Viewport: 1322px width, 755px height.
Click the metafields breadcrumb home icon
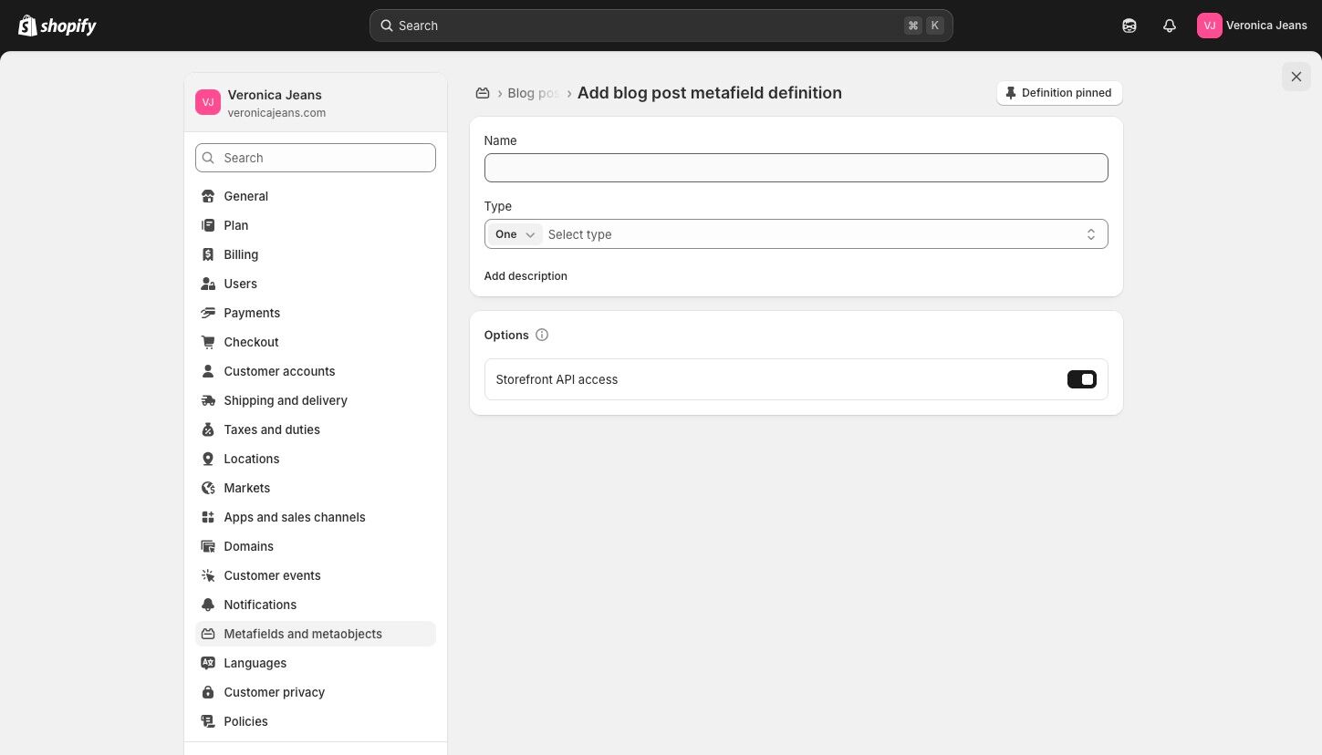(x=484, y=93)
